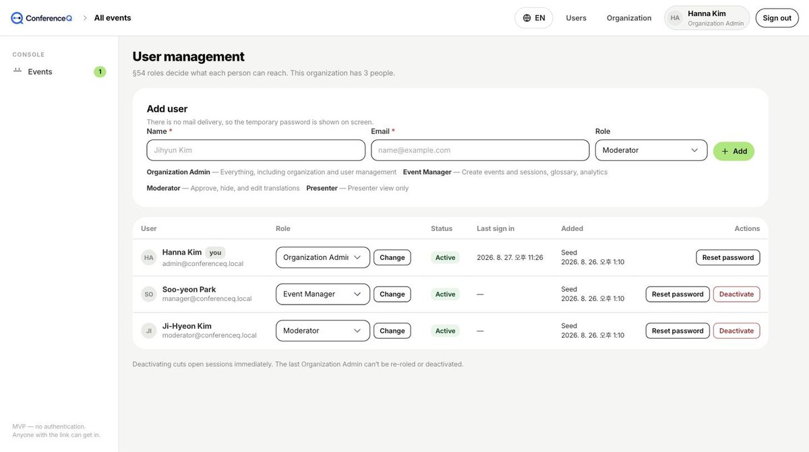
Task: Deactivate Ji-Hyeon Kim
Action: pos(736,331)
